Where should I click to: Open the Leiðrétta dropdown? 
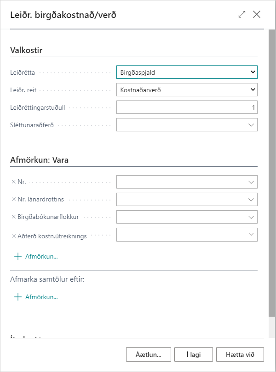pos(187,72)
